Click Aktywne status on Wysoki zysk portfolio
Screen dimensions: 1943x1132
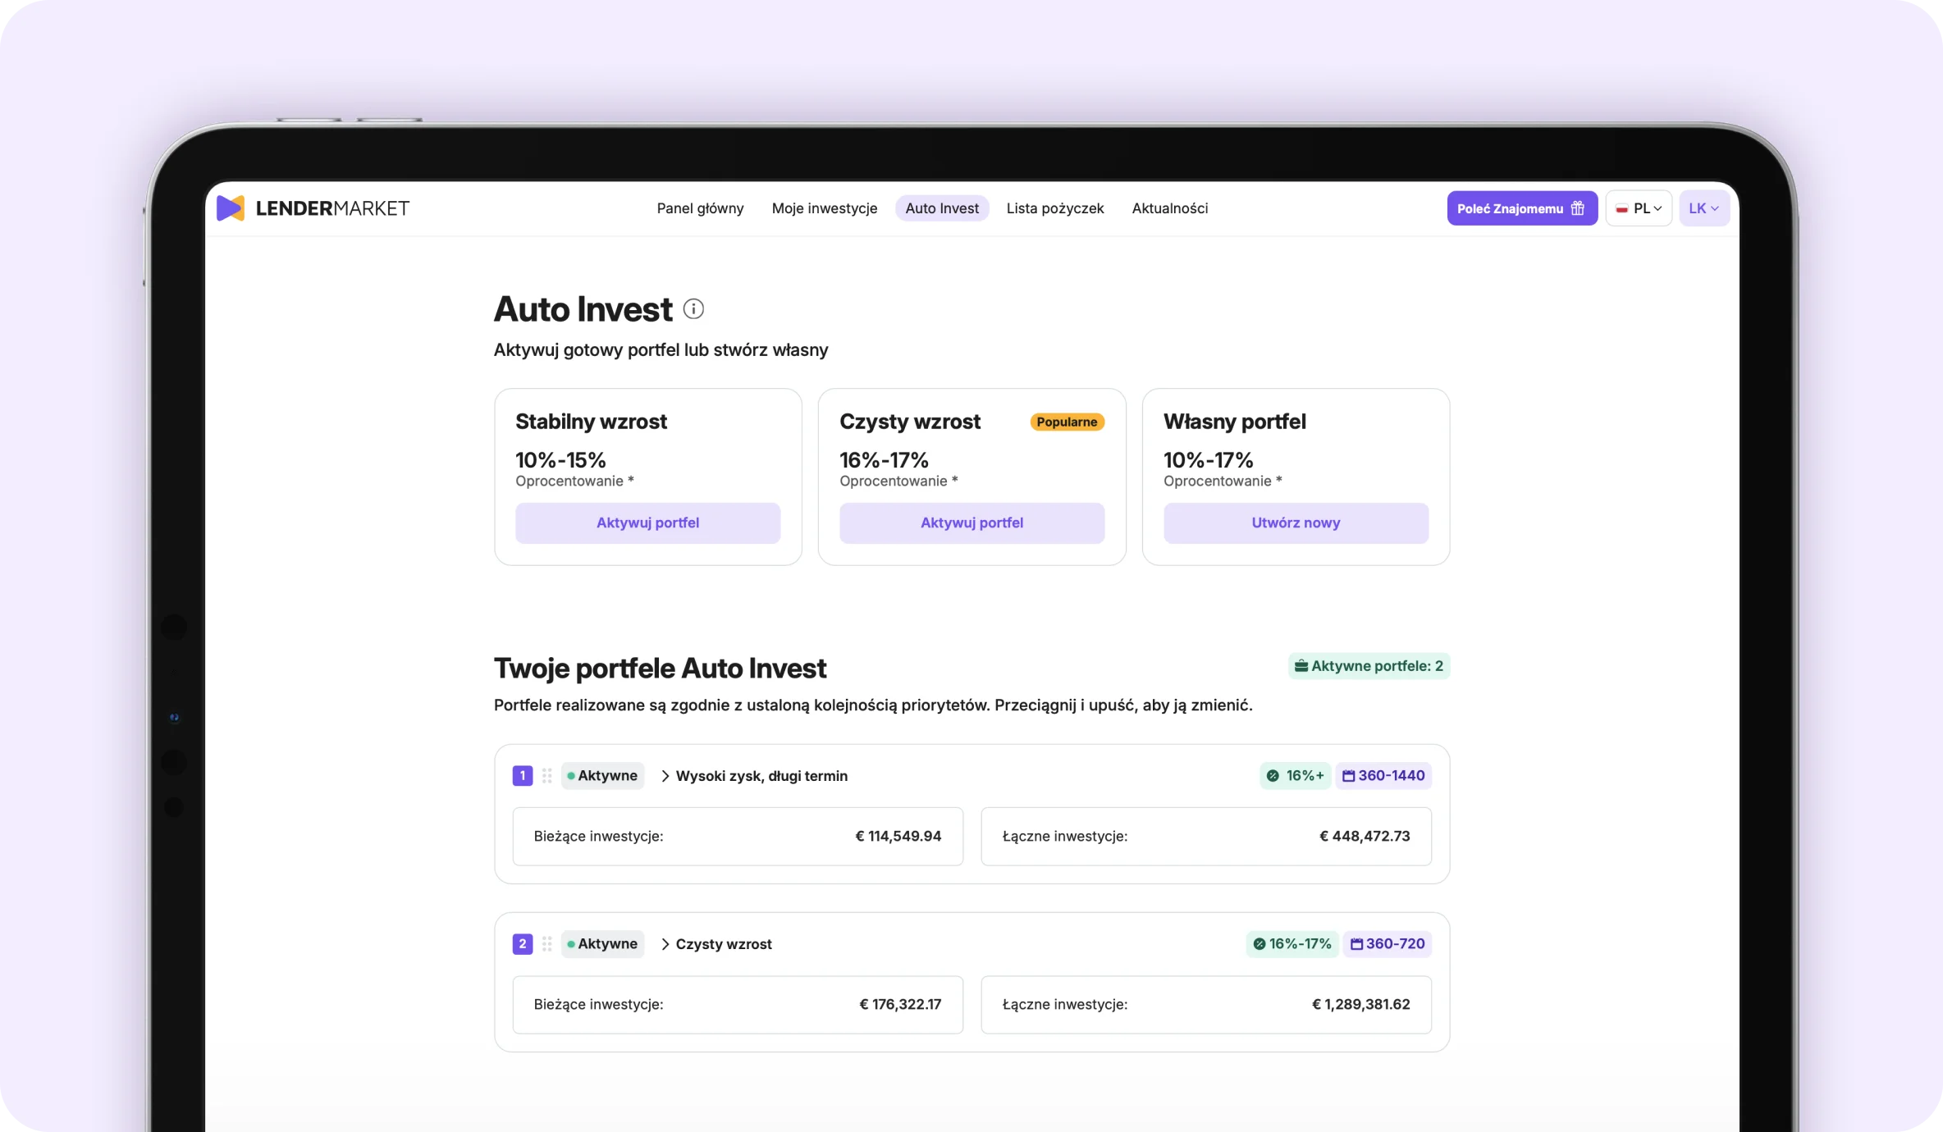click(602, 776)
